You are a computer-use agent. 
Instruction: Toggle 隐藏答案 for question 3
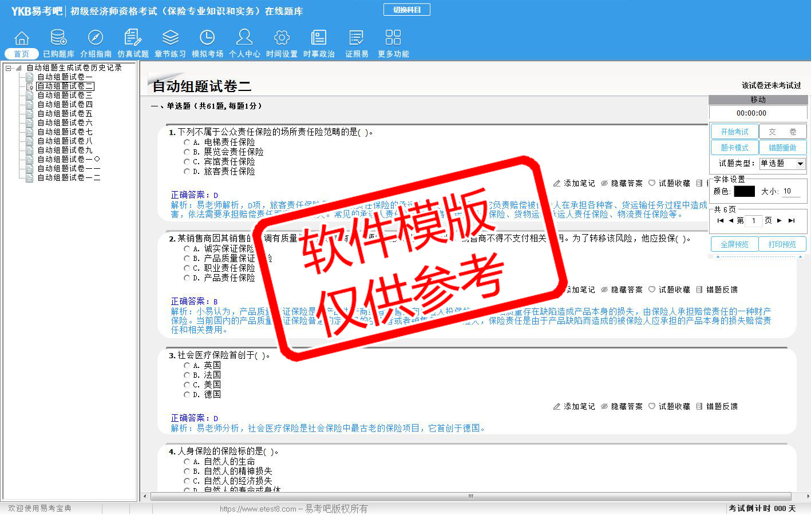point(622,406)
